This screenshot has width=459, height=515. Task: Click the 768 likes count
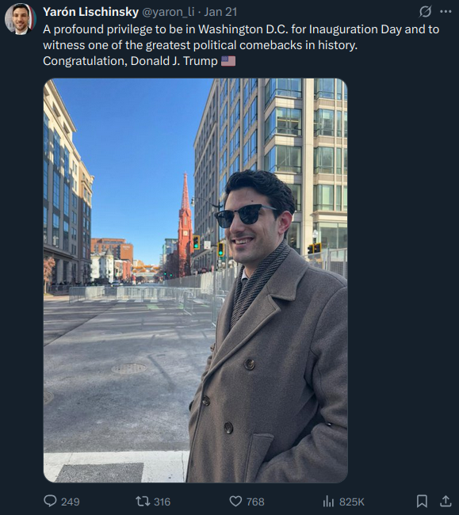(x=255, y=502)
